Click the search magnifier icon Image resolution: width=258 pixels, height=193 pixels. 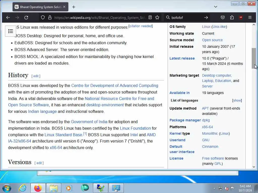click(x=168, y=17)
